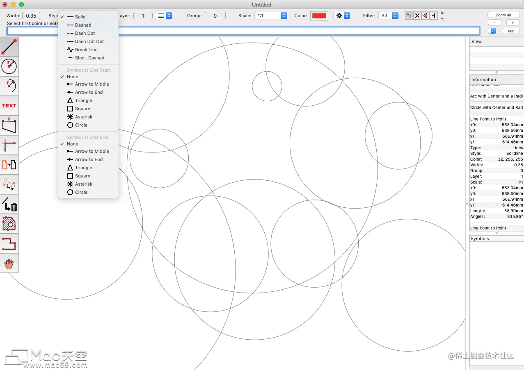Click the View panel header
The width and height of the screenshot is (524, 370).
(x=497, y=41)
